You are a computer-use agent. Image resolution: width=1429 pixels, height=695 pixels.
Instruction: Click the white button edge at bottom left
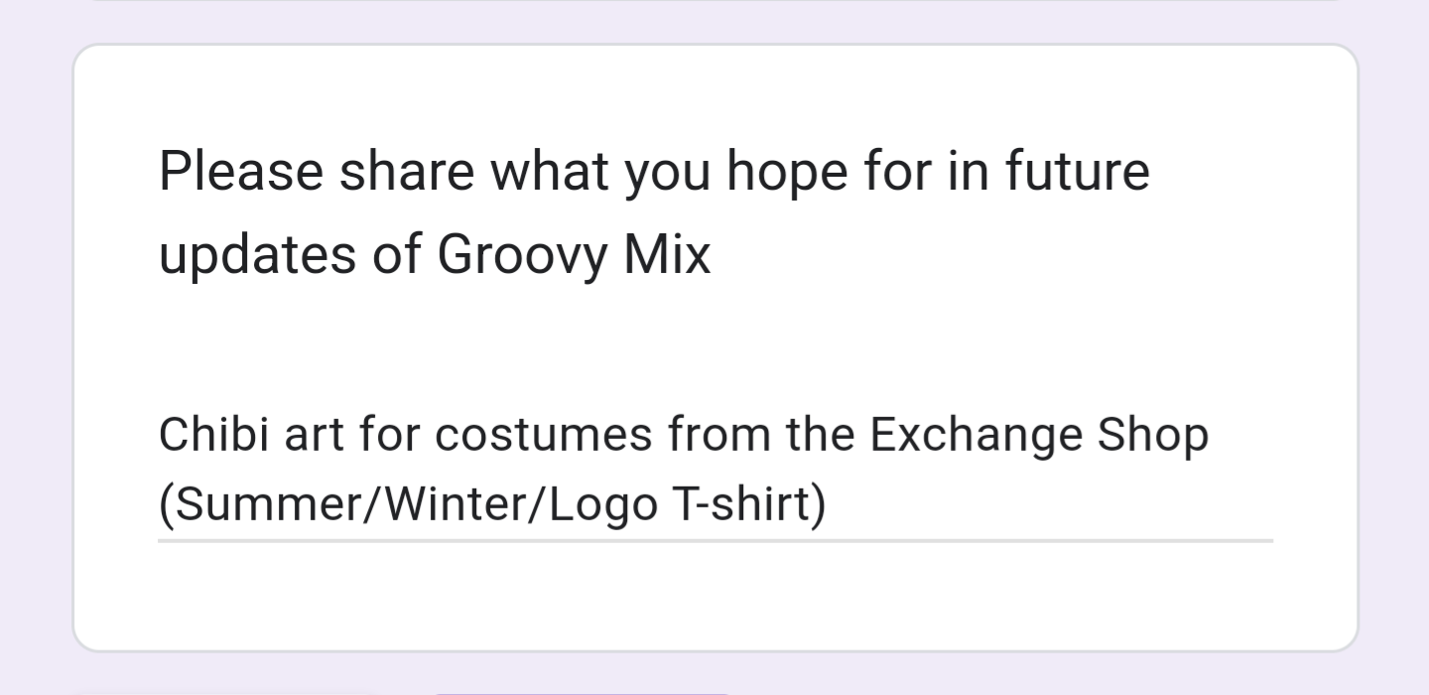226,693
